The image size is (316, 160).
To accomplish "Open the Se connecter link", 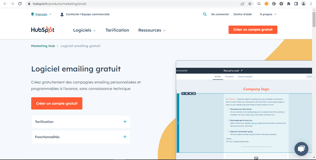I will (x=220, y=14).
